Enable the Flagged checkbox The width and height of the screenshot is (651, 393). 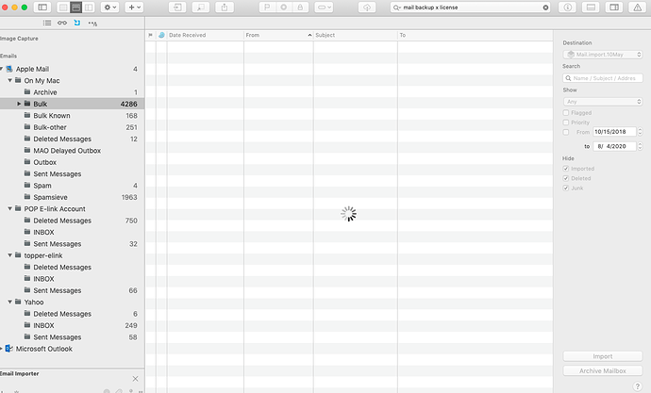[x=566, y=113]
